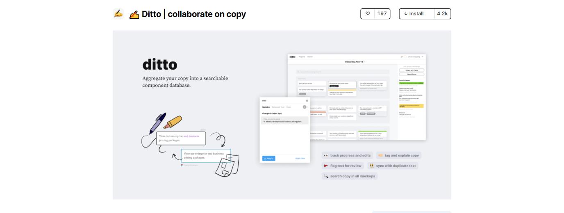
Task: Click the Ditto plugin icon beside the title
Action: coord(118,14)
